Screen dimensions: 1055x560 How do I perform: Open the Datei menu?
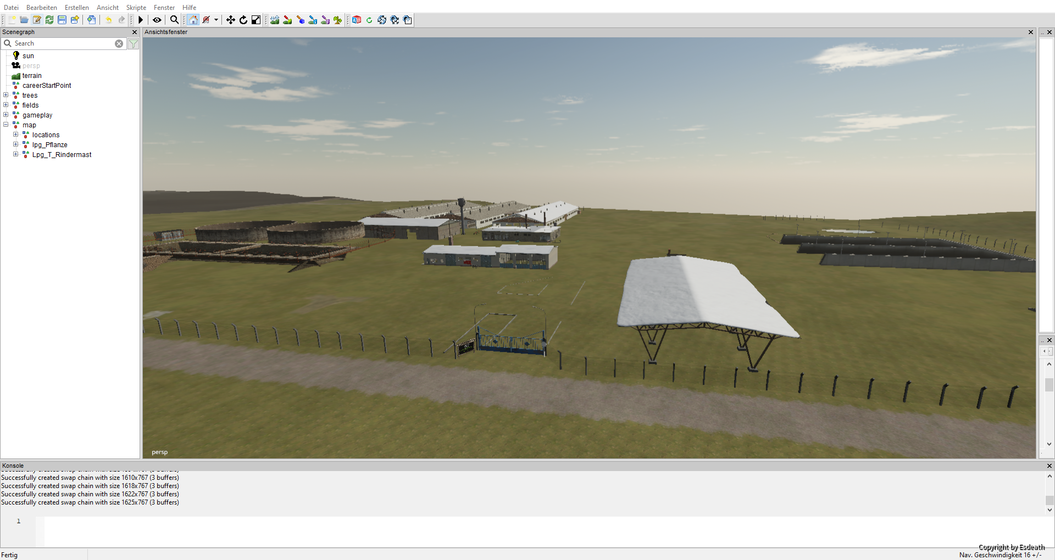click(11, 7)
